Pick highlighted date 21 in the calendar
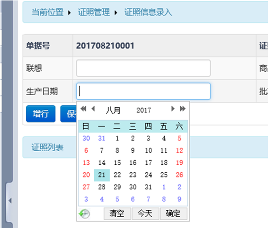This screenshot has width=269, height=228. point(102,175)
